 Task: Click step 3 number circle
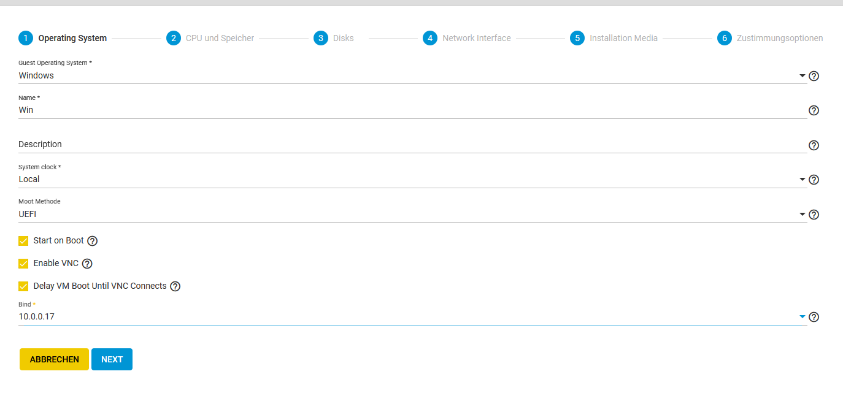321,38
